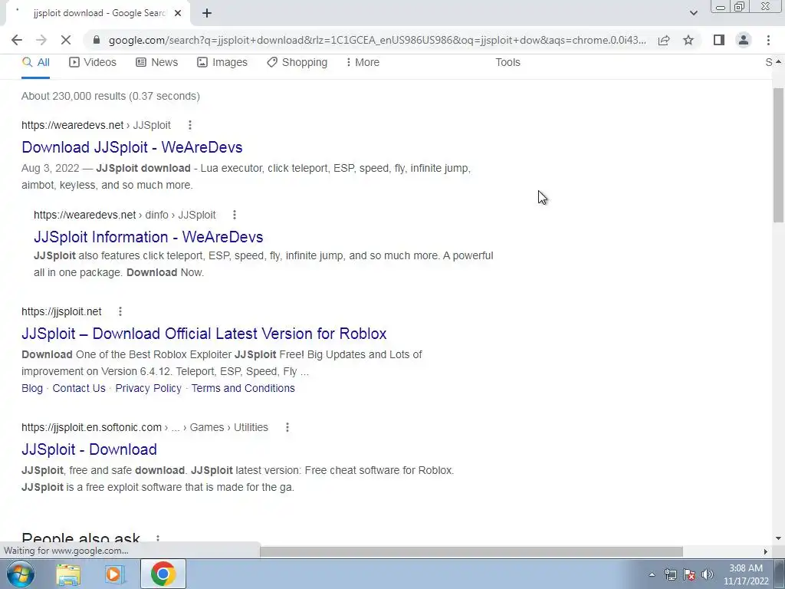Open Windows Explorer from the taskbar
Screen dimensions: 785x589
[x=68, y=574]
